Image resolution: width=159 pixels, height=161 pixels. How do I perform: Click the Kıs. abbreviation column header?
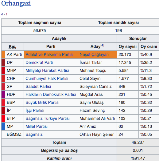click(13, 46)
